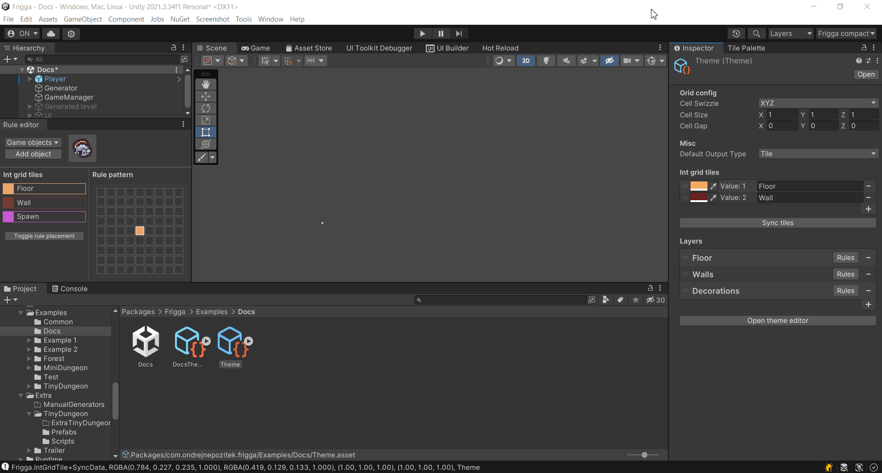Open Unity cloud services icon

coord(51,34)
